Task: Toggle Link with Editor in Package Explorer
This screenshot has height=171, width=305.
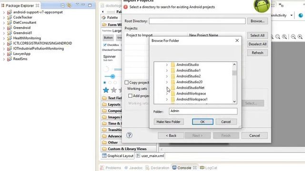Action: (x=69, y=5)
